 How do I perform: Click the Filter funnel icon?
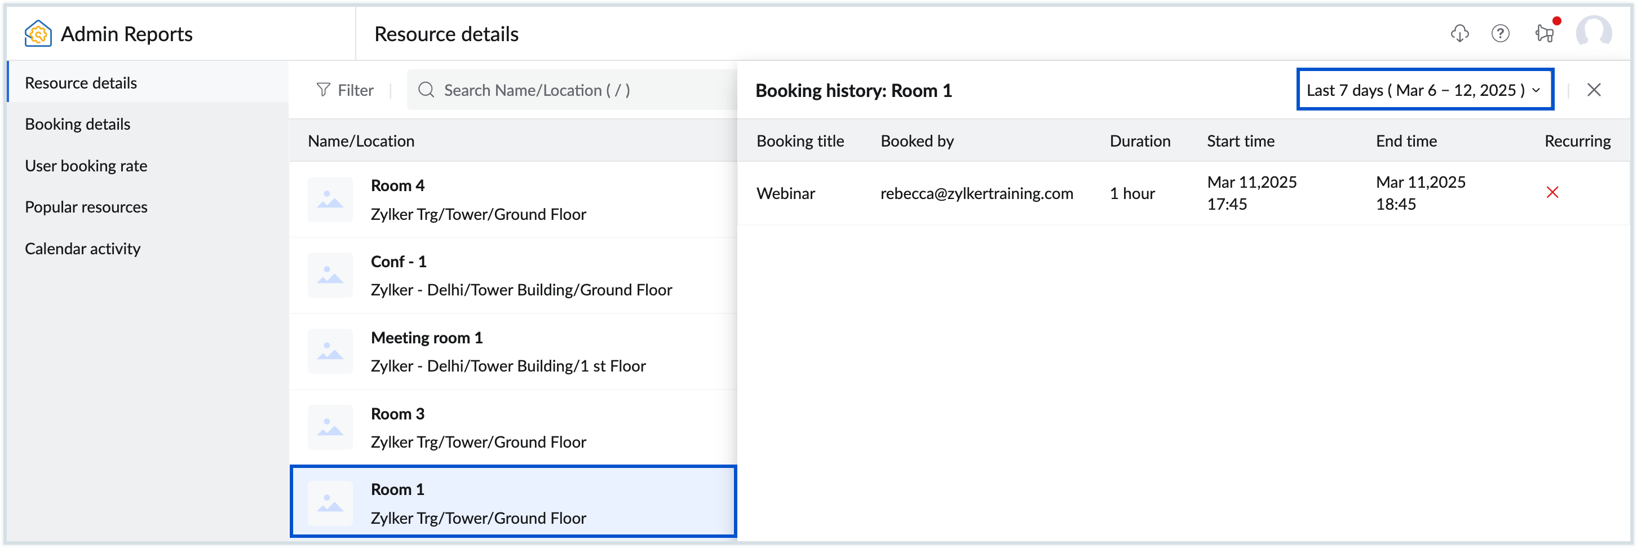324,90
